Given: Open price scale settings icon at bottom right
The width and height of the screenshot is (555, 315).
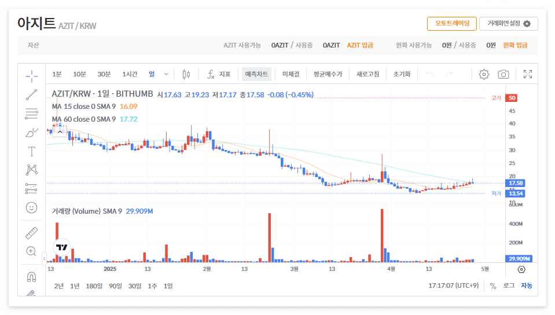Looking at the screenshot, I should pos(521,270).
